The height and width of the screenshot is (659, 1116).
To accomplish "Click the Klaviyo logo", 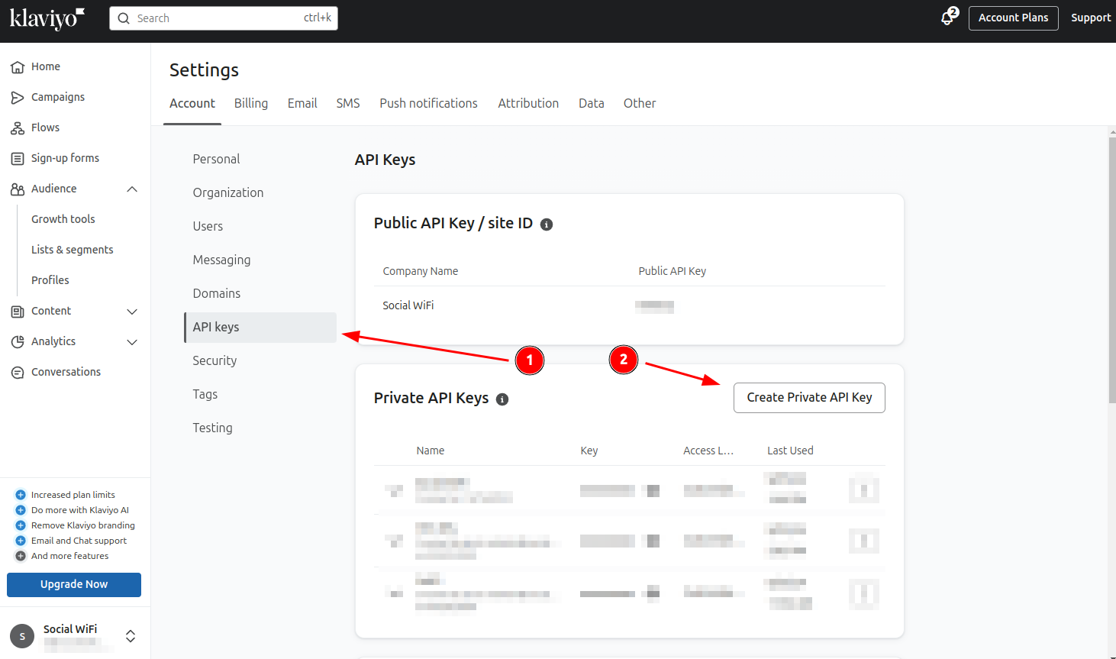I will 46,18.
